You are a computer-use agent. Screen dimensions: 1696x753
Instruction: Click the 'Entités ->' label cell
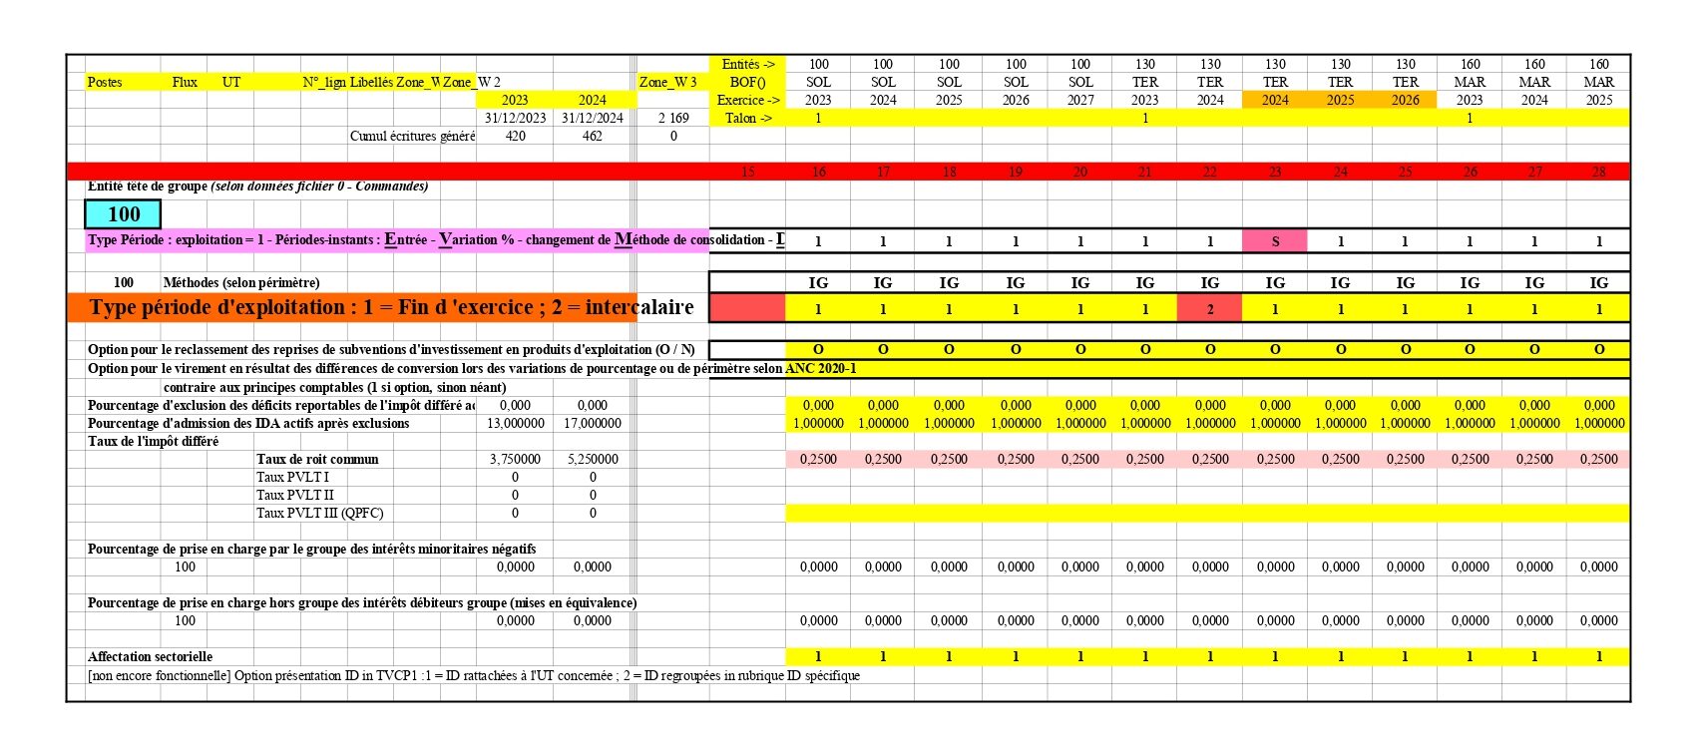[x=747, y=64]
